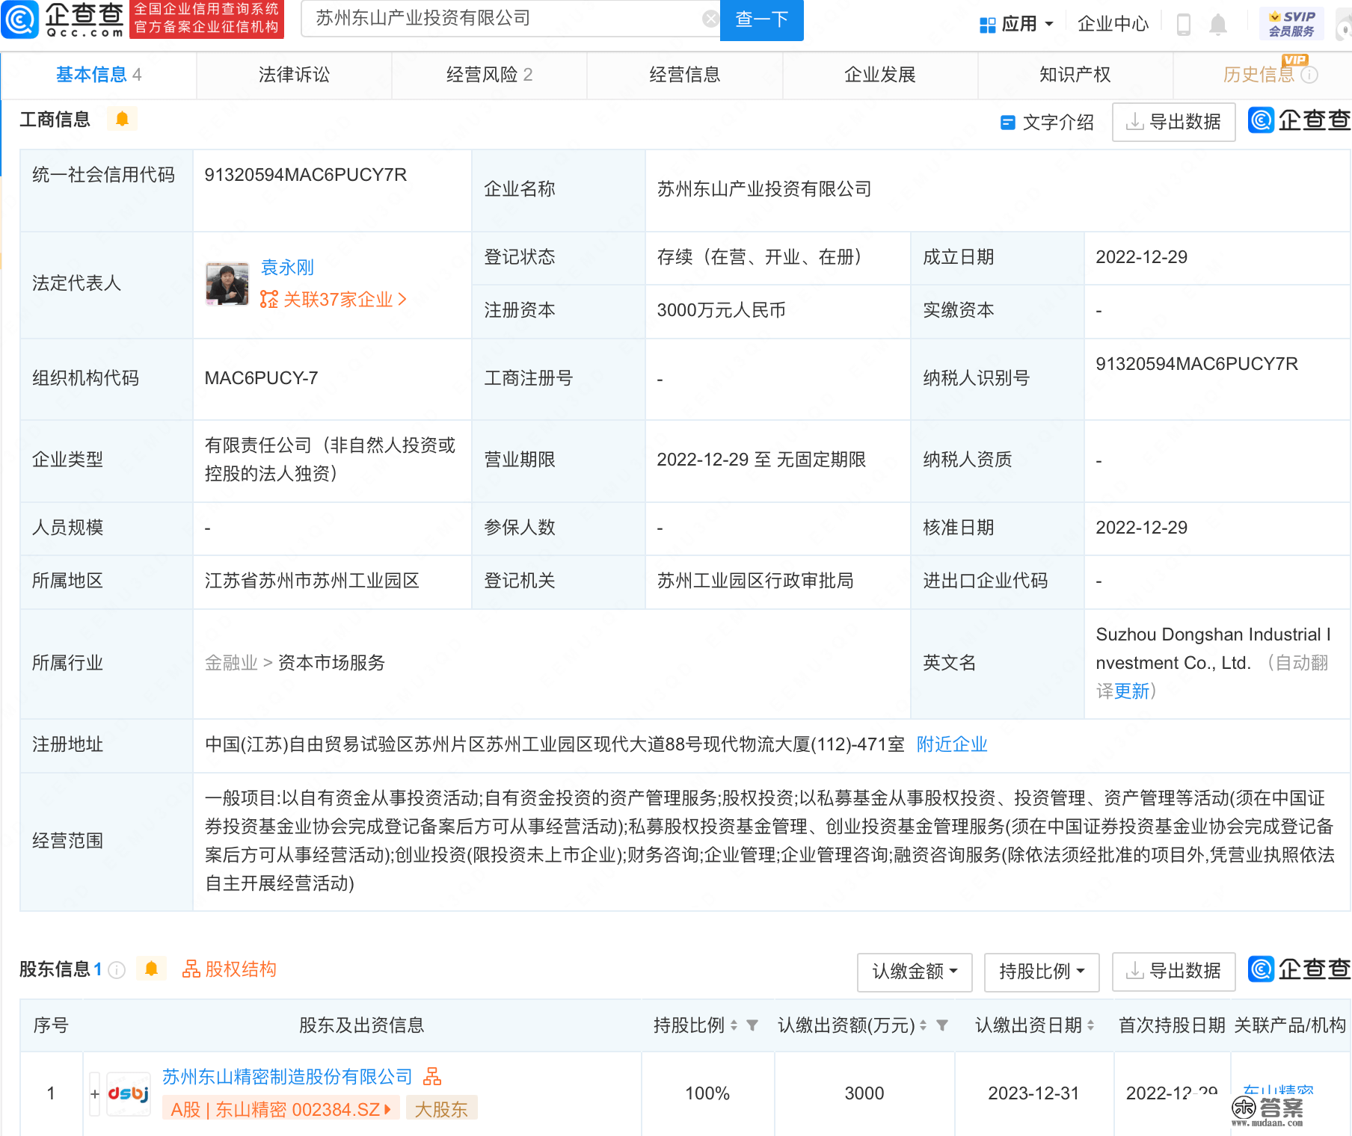Click the 大股东 tag
The height and width of the screenshot is (1136, 1352).
pos(441,1110)
